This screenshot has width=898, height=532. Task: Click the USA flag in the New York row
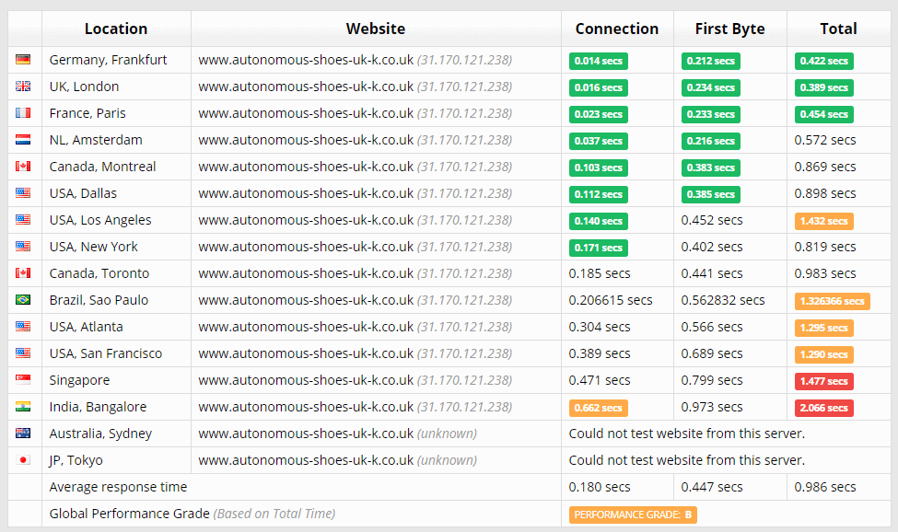click(x=23, y=247)
